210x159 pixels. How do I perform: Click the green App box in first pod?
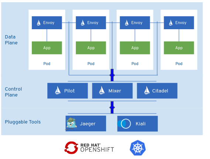[x=47, y=48]
